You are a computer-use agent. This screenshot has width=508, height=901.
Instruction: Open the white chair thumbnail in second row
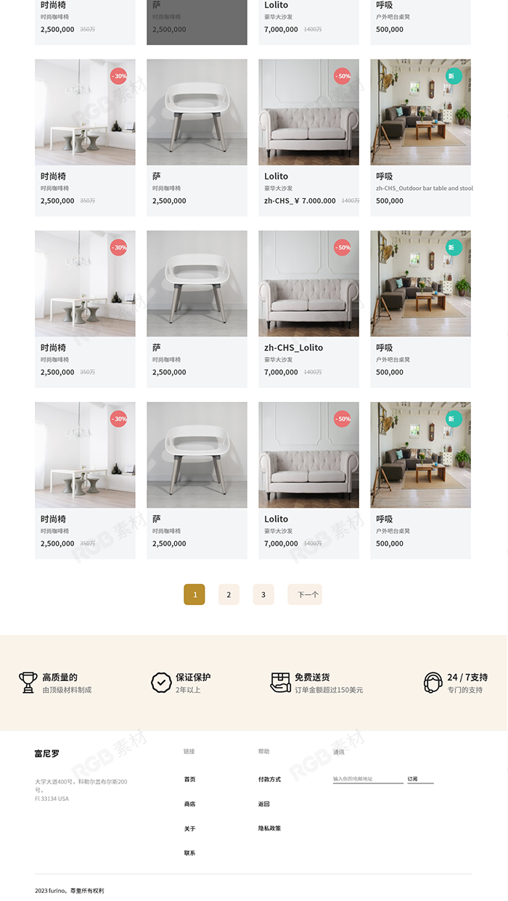[x=197, y=112]
